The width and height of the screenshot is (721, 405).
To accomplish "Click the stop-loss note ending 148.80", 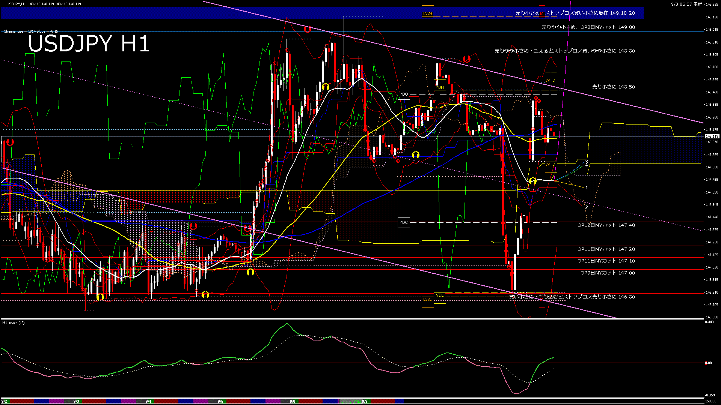I will click(x=564, y=51).
